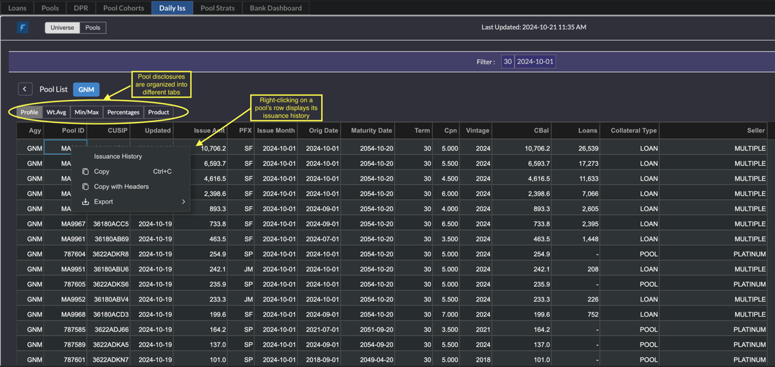
Task: Expand the Export submenu arrow
Action: pyautogui.click(x=183, y=202)
